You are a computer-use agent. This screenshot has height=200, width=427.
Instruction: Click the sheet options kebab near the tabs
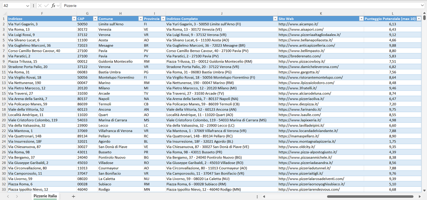pyautogui.click(x=258, y=196)
